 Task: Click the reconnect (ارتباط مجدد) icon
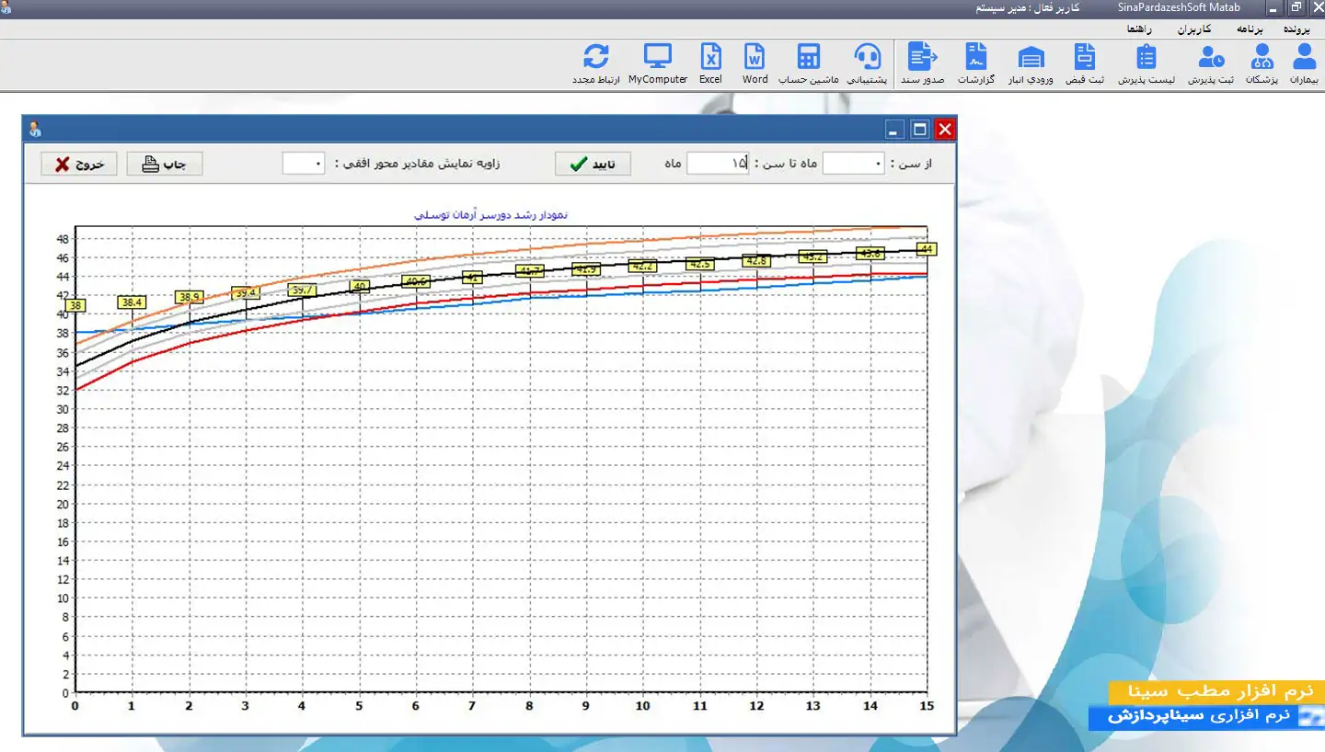click(596, 63)
